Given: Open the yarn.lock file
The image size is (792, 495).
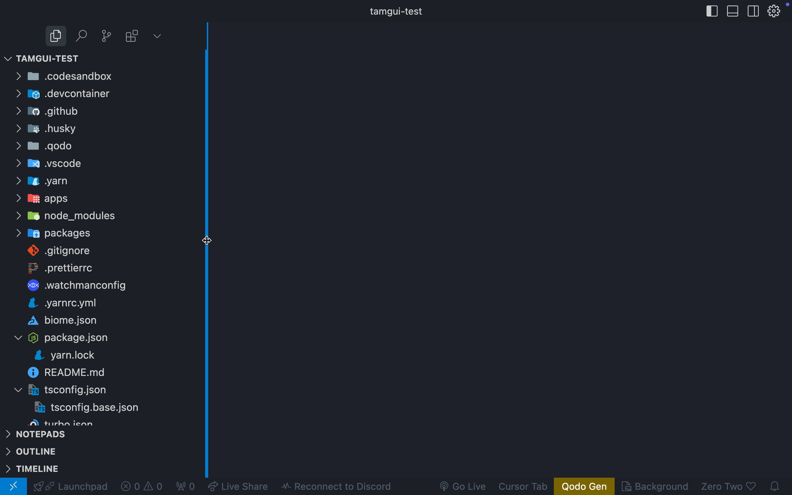Looking at the screenshot, I should pos(72,355).
